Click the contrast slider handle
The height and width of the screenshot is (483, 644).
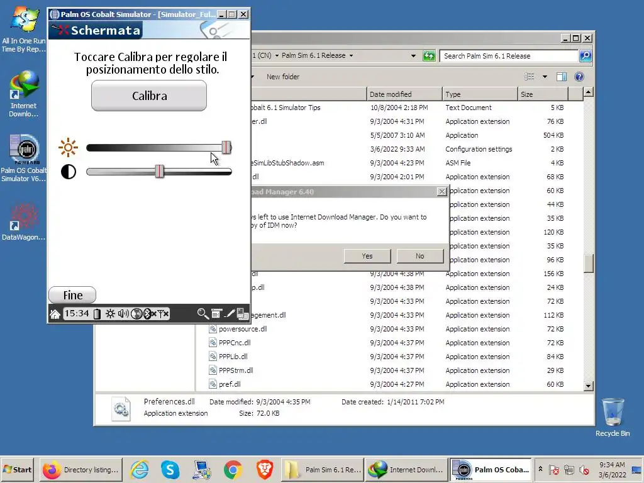(x=160, y=172)
